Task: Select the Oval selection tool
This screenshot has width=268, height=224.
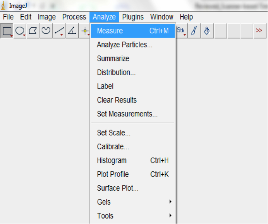Action: click(20, 31)
